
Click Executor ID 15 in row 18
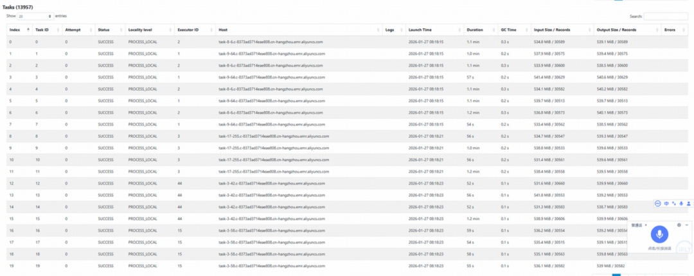pos(180,254)
